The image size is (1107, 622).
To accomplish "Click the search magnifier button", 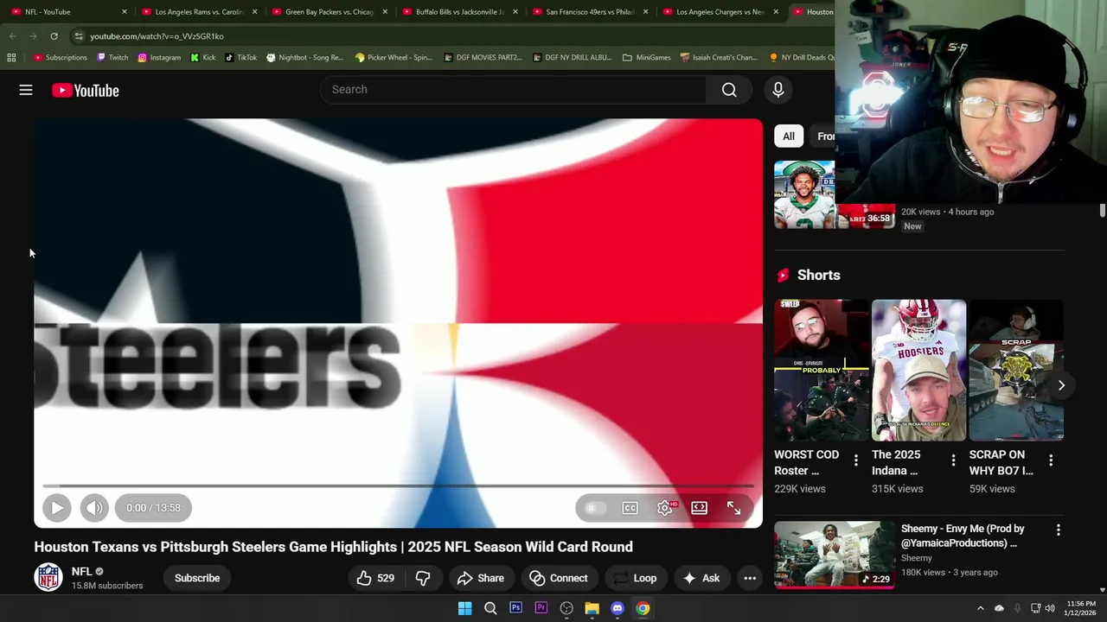I will point(729,90).
